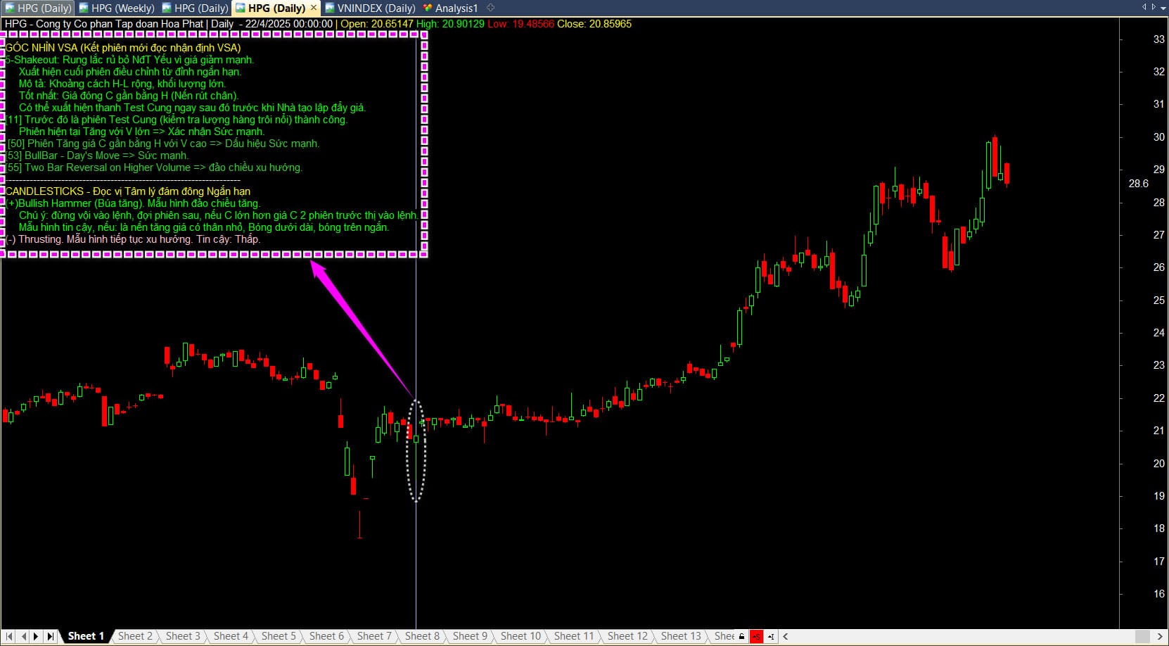Screen dimensions: 1169x646
Task: Open the Analysis1 tab
Action: click(450, 8)
